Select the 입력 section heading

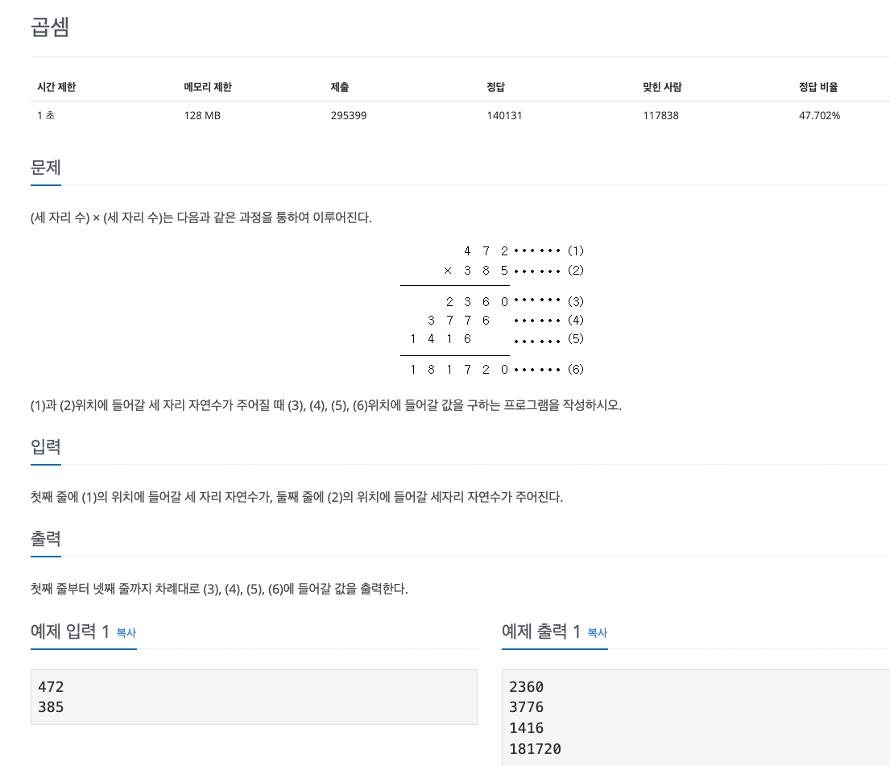(45, 446)
